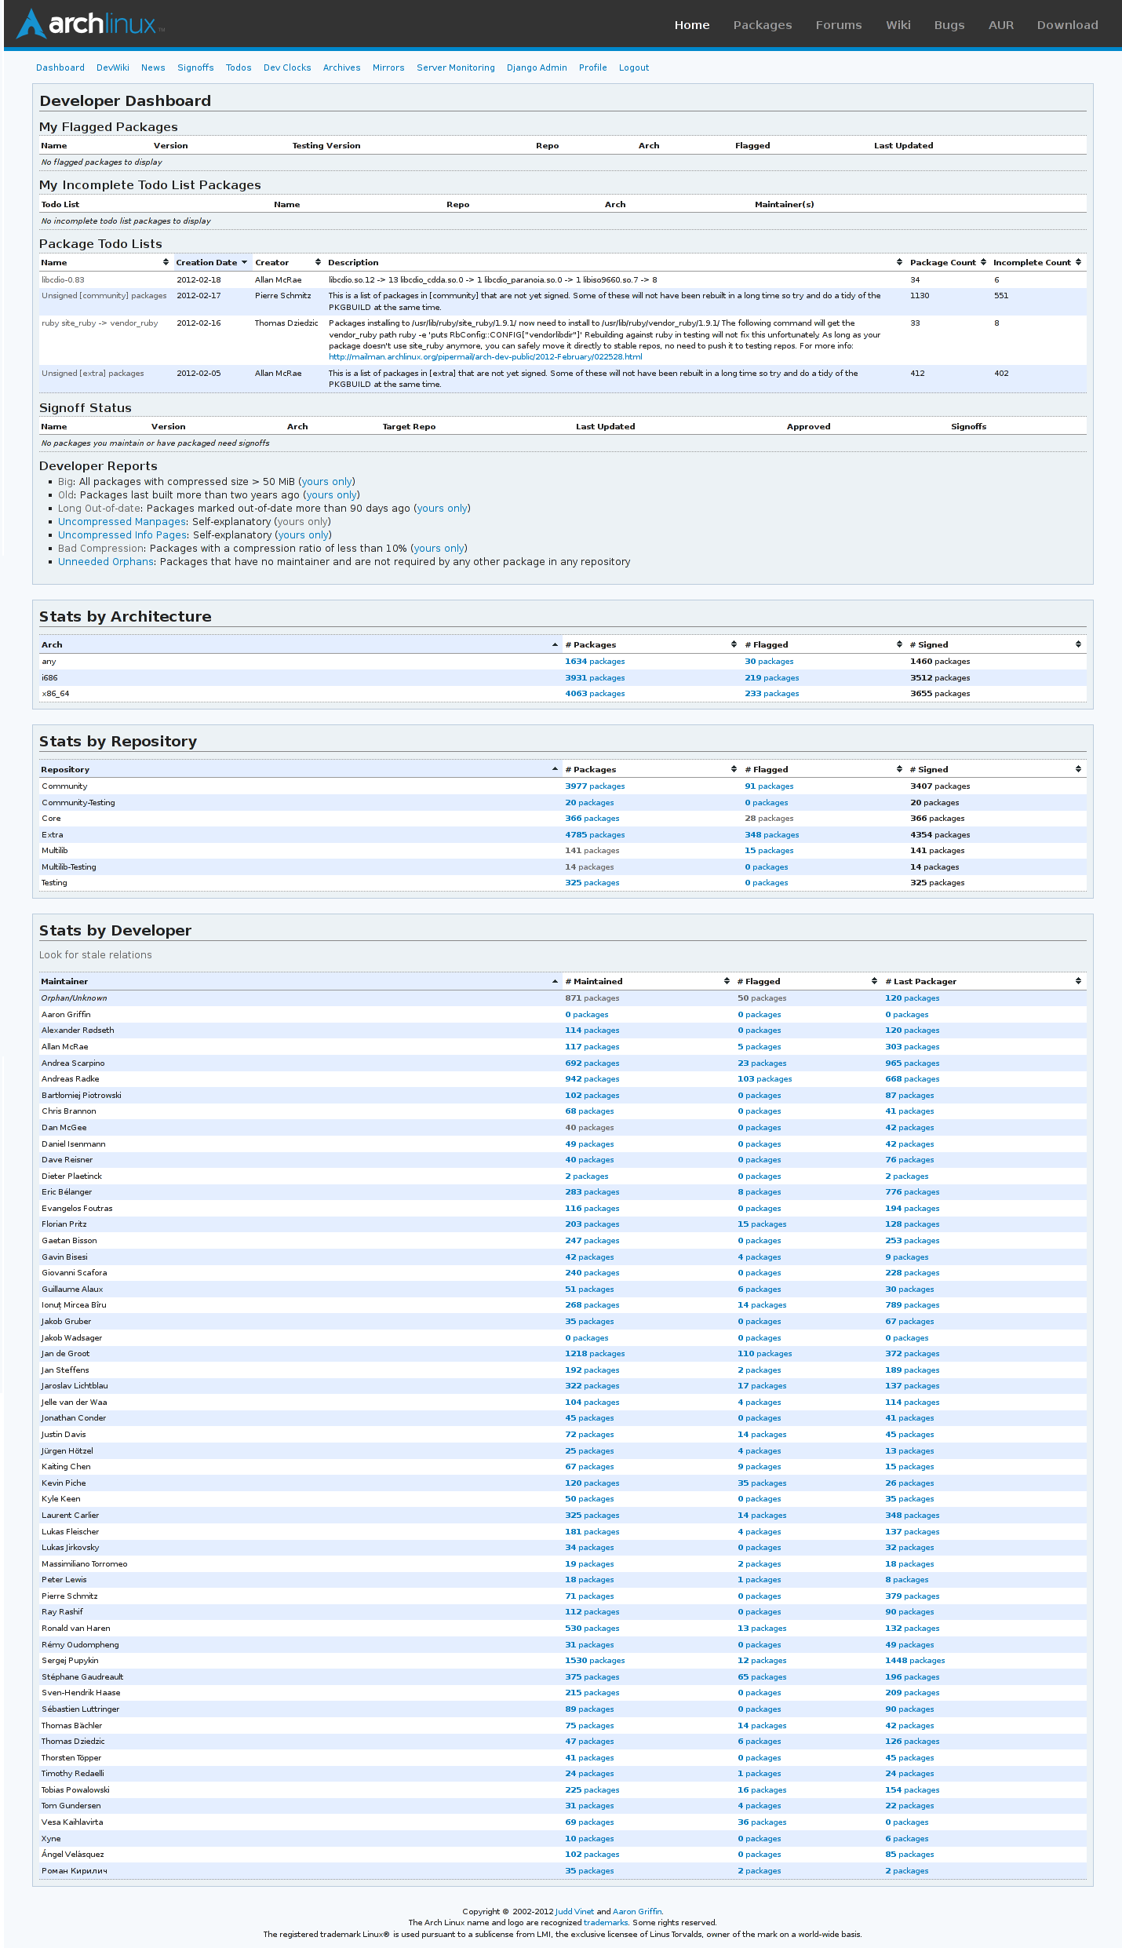Open the libcdio-0.83 todo list

(x=63, y=280)
